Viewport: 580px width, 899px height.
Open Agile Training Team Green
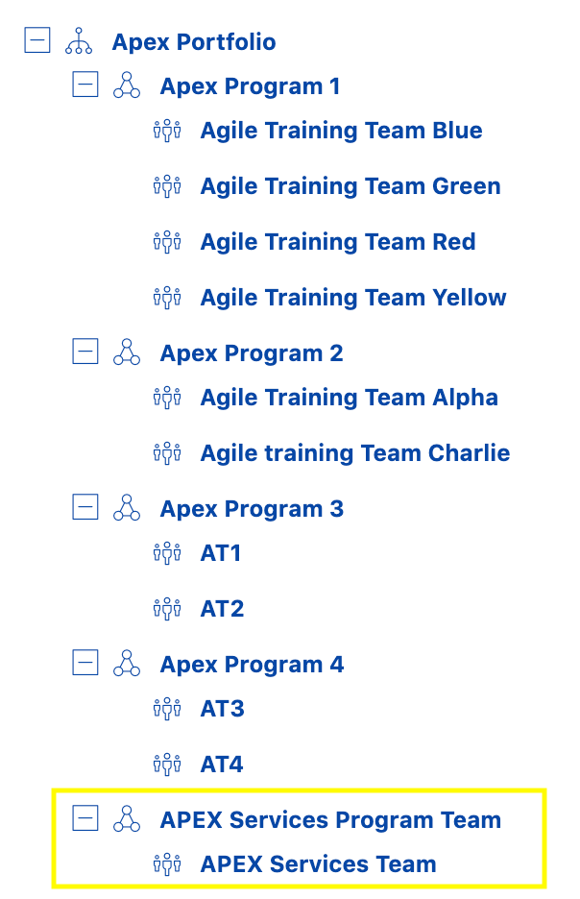[350, 185]
